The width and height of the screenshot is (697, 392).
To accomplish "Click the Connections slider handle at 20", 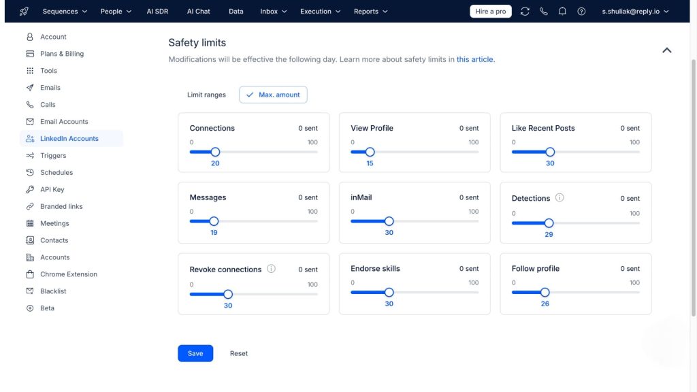I will (x=215, y=152).
